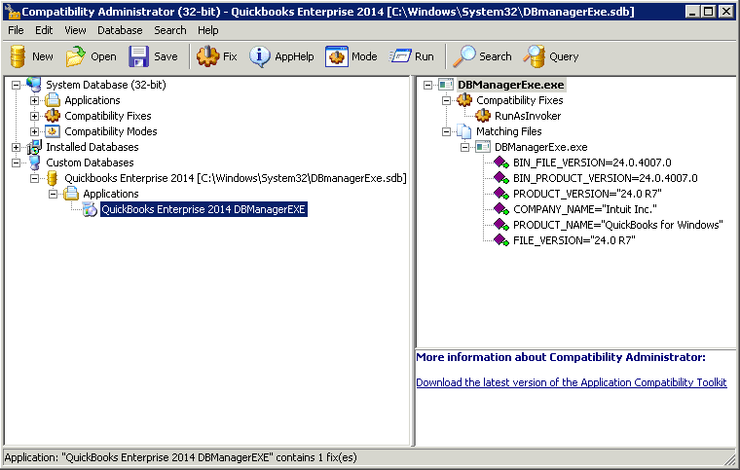Click the Quickbooks Enterprise 2014 database cylinder icon
Screen dimensions: 740x470
(x=53, y=178)
